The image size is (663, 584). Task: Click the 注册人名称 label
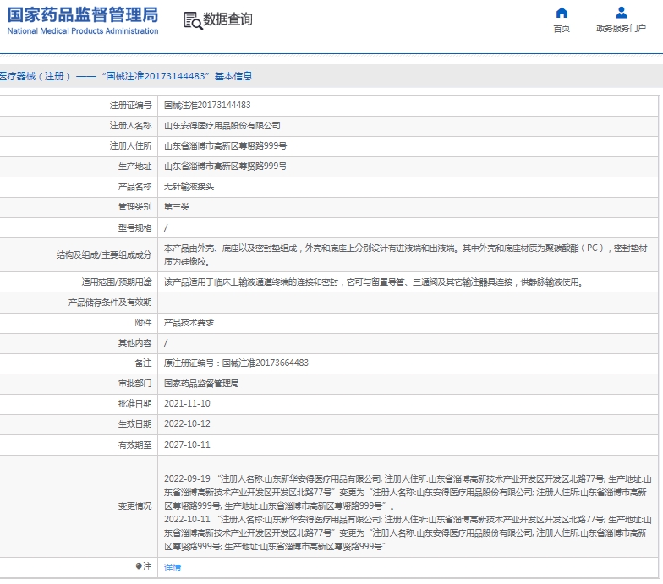coord(130,125)
